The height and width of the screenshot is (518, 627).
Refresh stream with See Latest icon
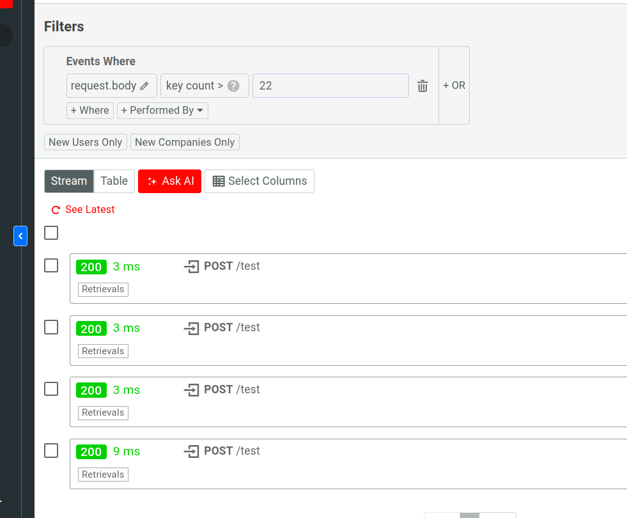click(55, 210)
